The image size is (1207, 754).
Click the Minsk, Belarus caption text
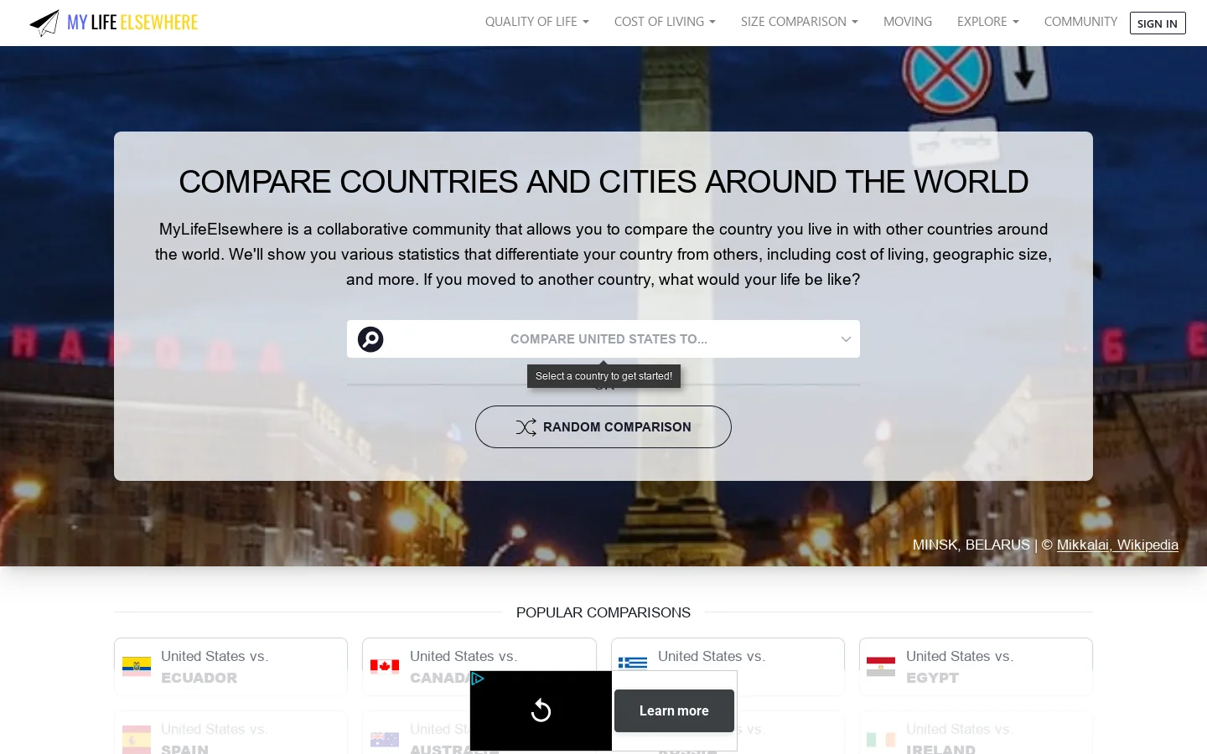pos(971,545)
